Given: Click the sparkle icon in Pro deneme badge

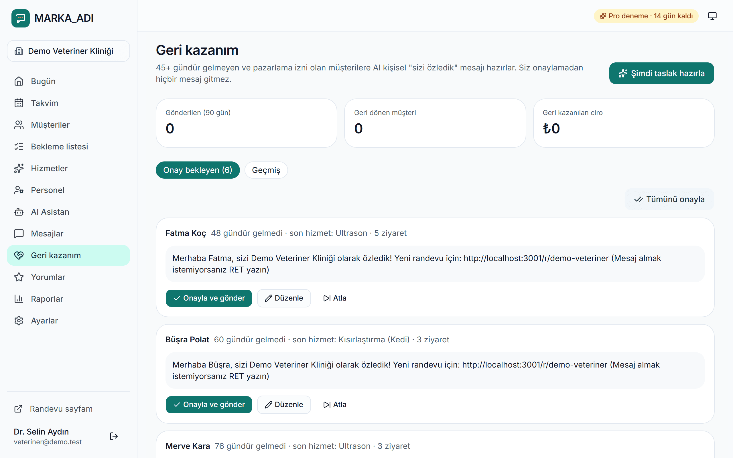Looking at the screenshot, I should pyautogui.click(x=603, y=16).
